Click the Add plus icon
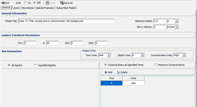Viewport: 197px width, 107px height. 106,72
